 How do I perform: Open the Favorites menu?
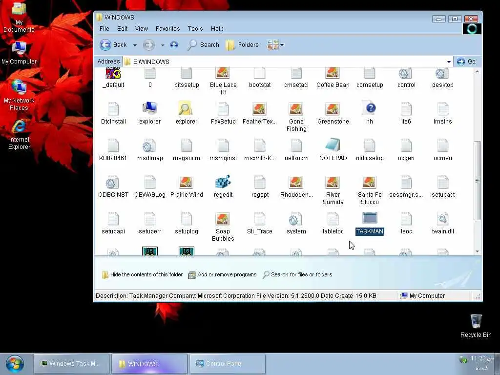[x=168, y=29]
